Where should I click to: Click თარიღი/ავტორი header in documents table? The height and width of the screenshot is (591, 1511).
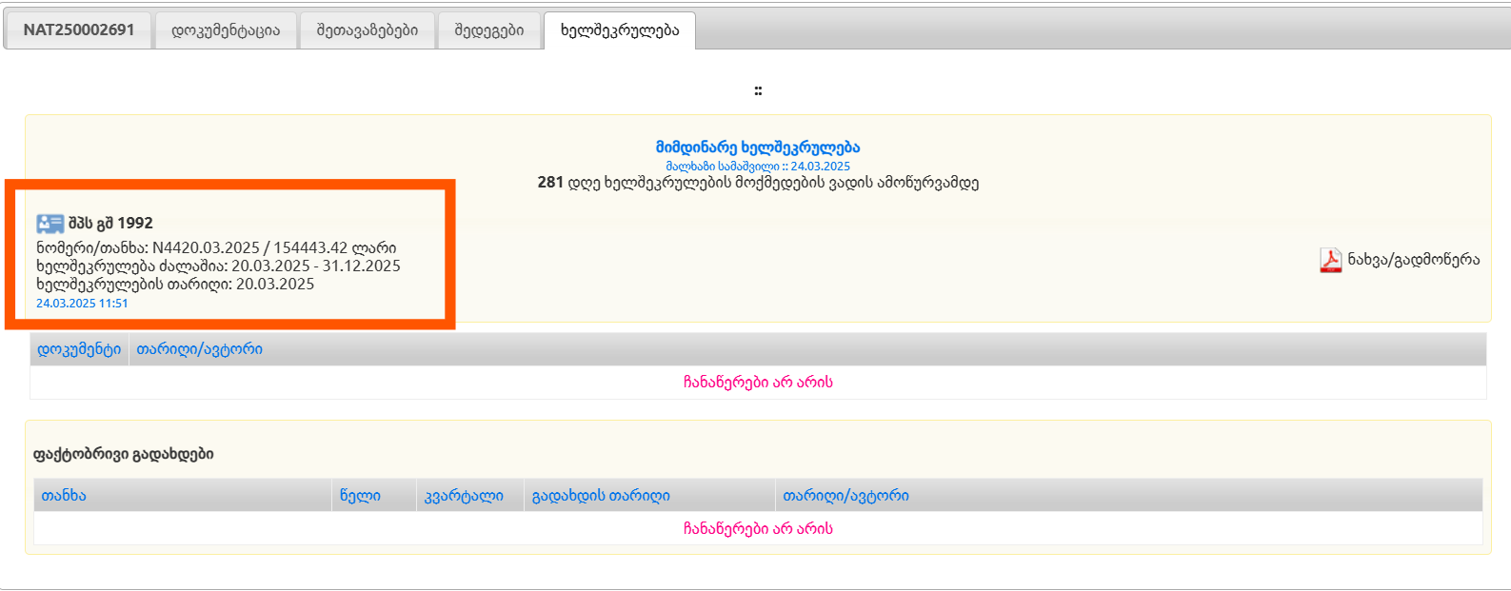199,349
